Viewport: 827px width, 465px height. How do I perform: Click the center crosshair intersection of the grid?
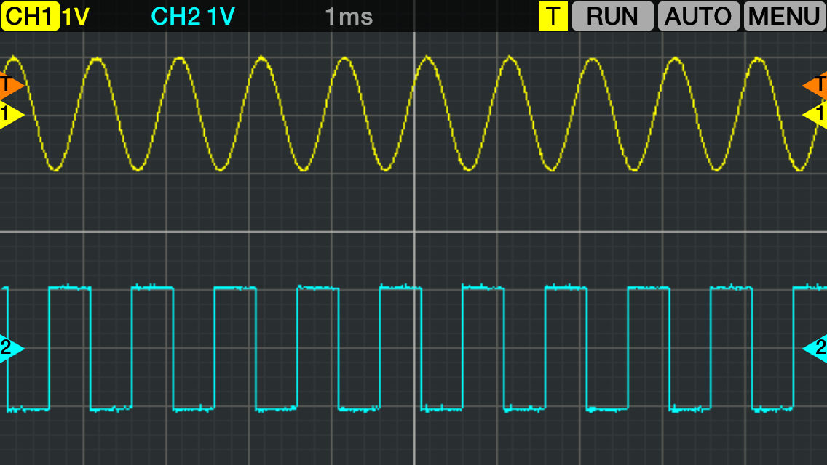point(414,232)
